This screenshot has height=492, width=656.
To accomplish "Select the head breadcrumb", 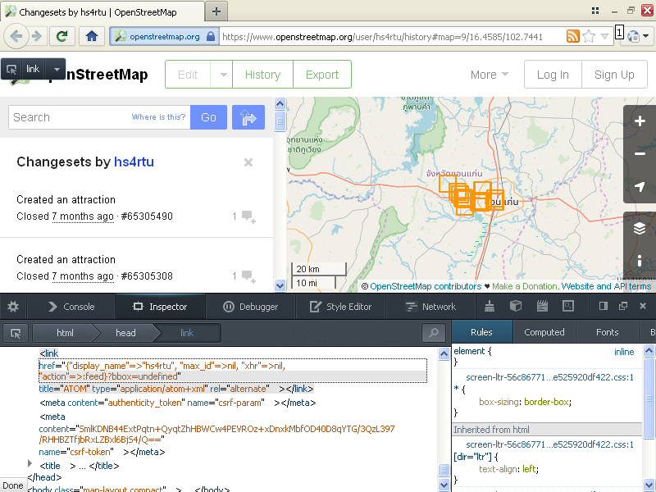I will coord(125,333).
